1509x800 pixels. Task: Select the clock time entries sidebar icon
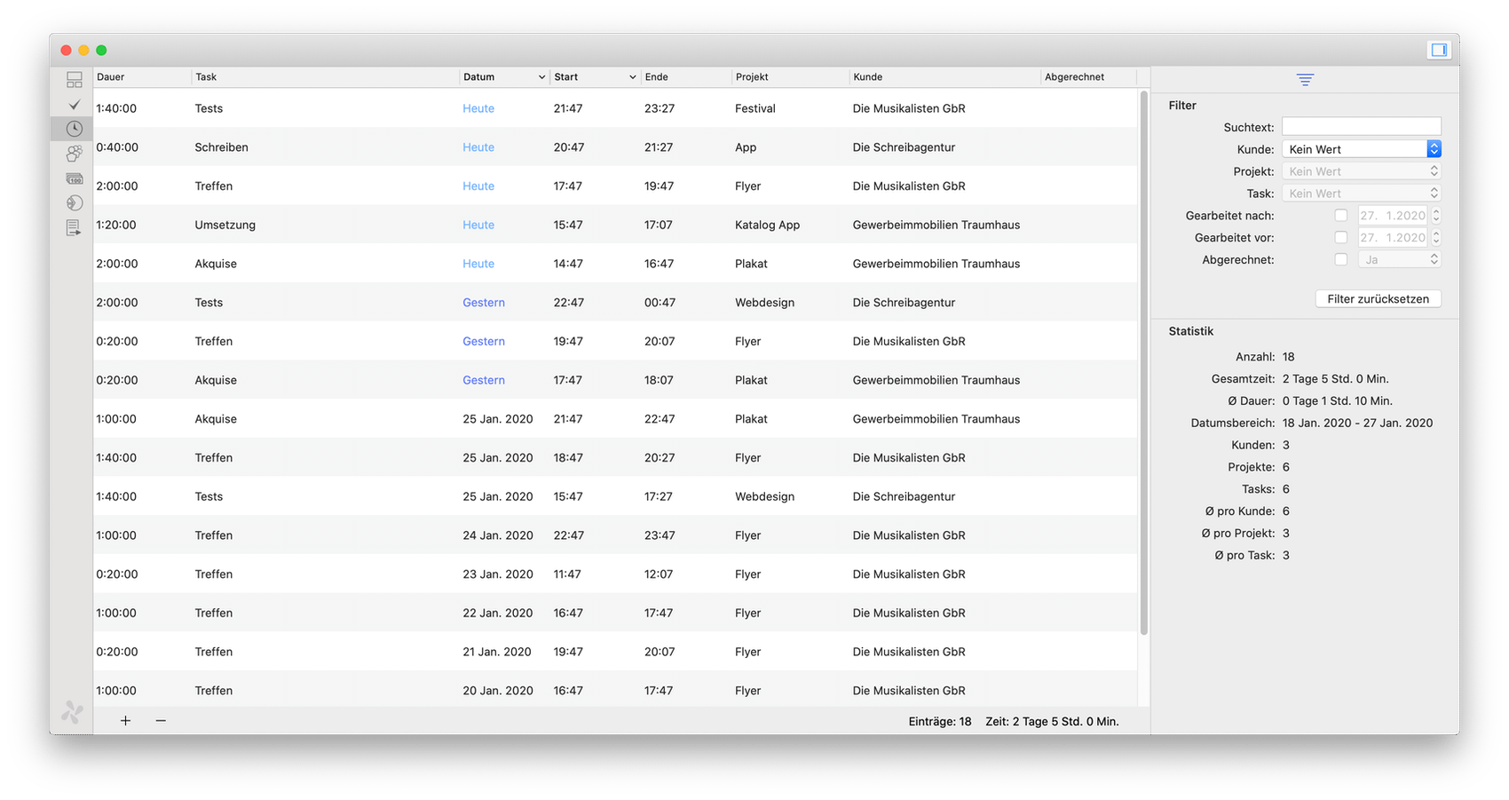click(x=75, y=129)
